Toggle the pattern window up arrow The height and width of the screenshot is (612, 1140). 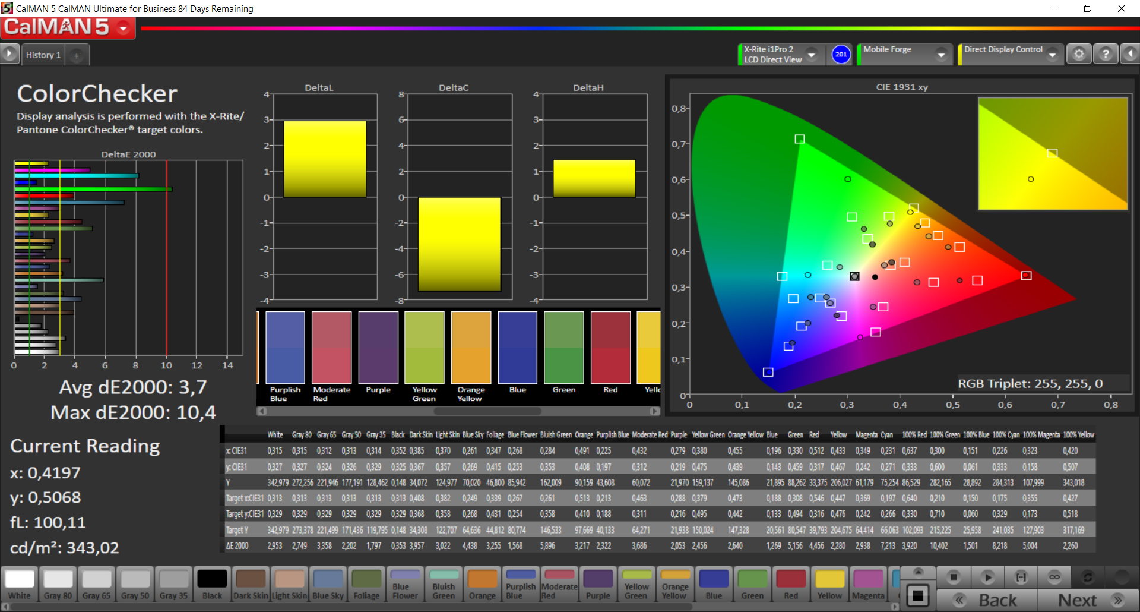click(x=918, y=572)
